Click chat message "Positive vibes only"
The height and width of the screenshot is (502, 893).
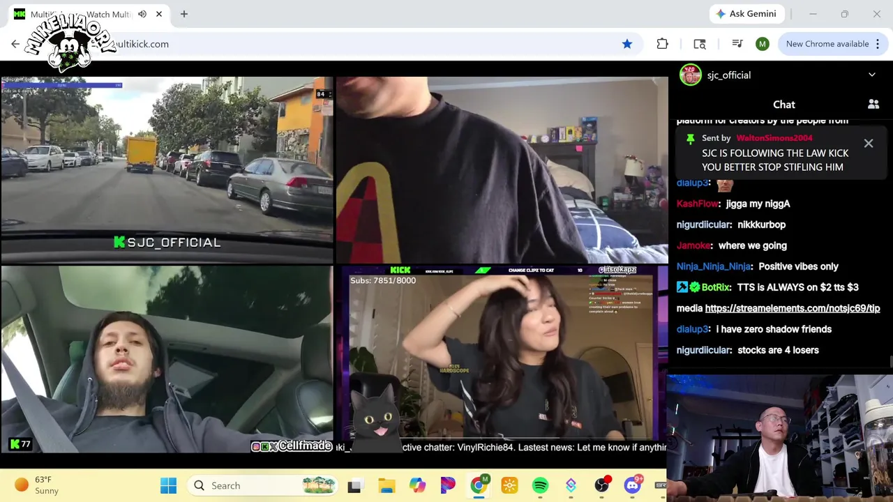tap(798, 266)
